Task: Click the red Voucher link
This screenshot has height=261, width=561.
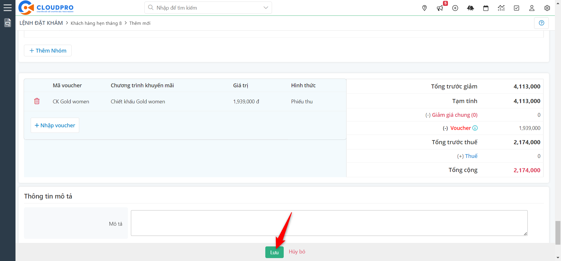Action: pyautogui.click(x=460, y=128)
